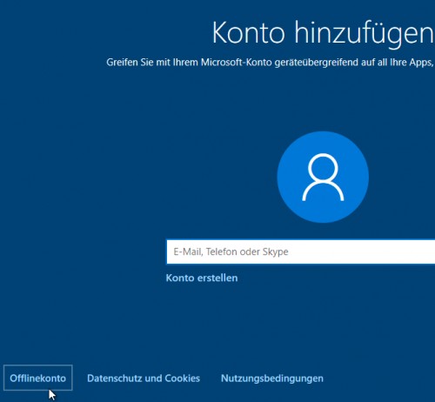Open the Datenschutz und Cookies link
The height and width of the screenshot is (402, 435).
pos(144,379)
